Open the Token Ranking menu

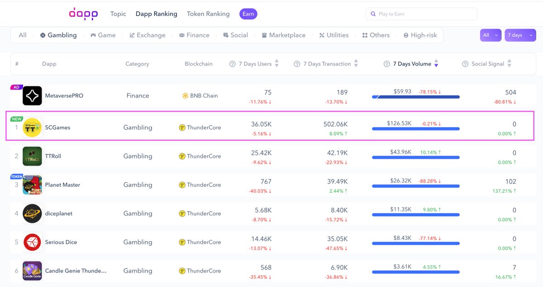click(x=208, y=14)
